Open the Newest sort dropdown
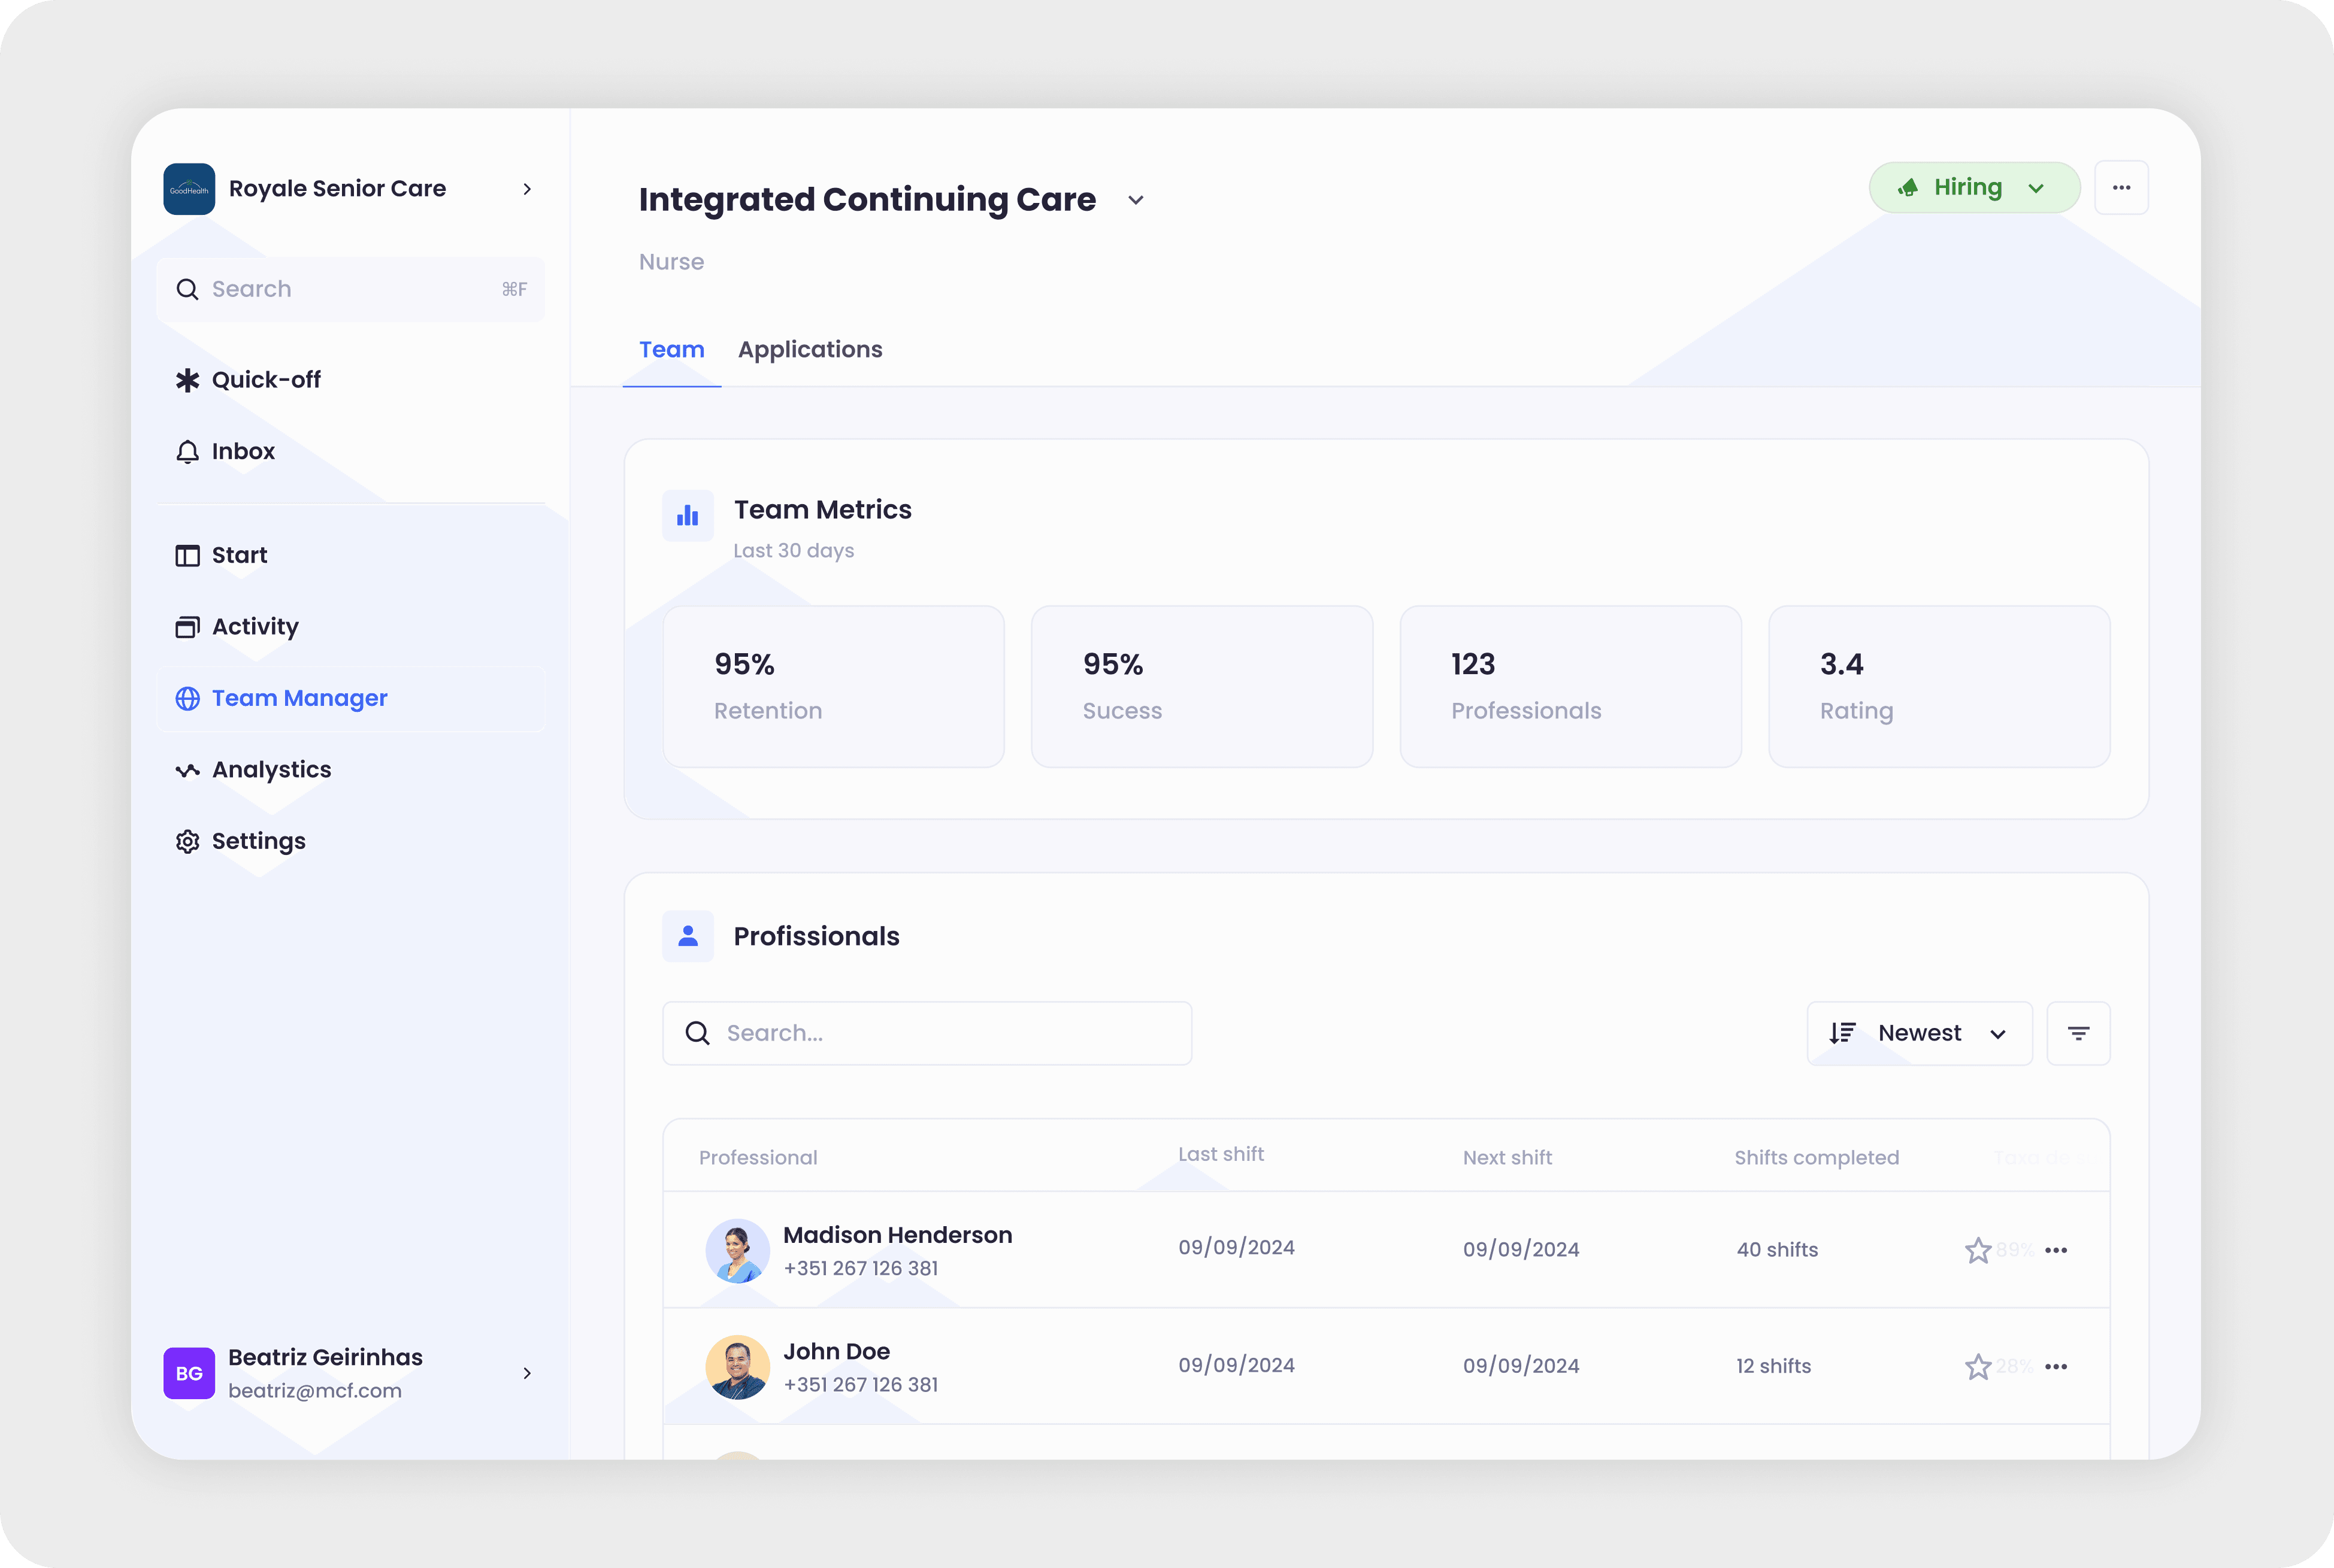This screenshot has height=1568, width=2334. coord(1919,1033)
